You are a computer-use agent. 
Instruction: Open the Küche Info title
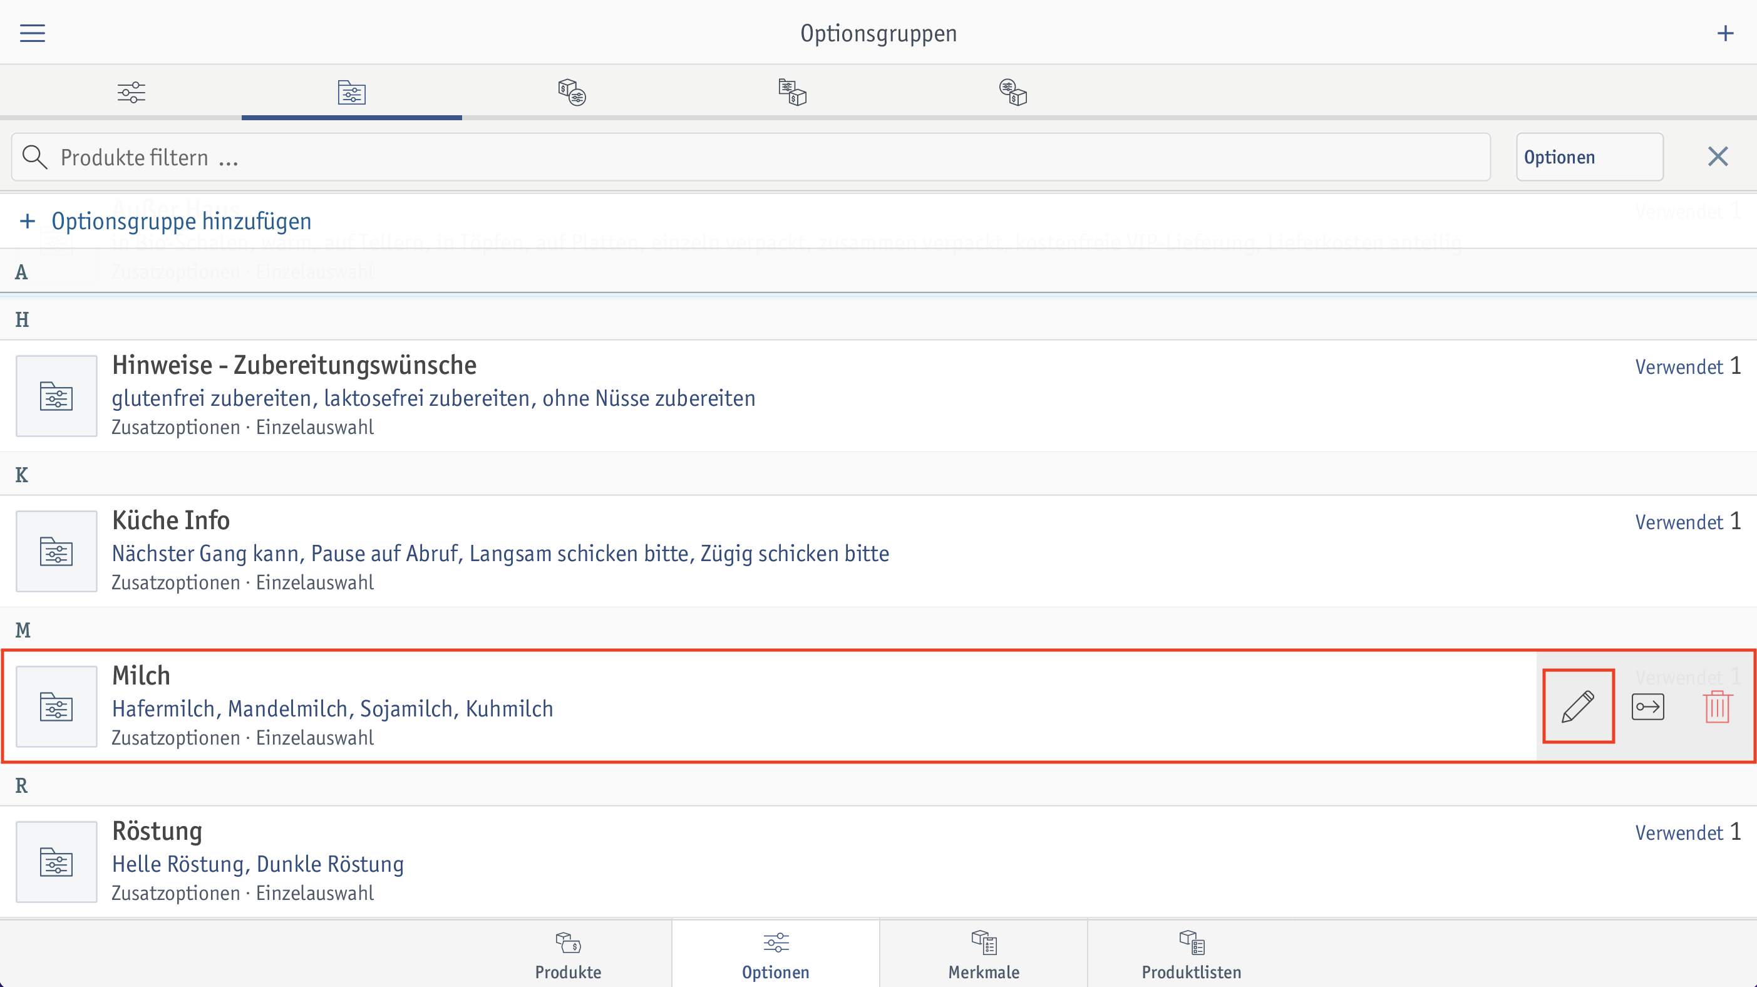[170, 520]
